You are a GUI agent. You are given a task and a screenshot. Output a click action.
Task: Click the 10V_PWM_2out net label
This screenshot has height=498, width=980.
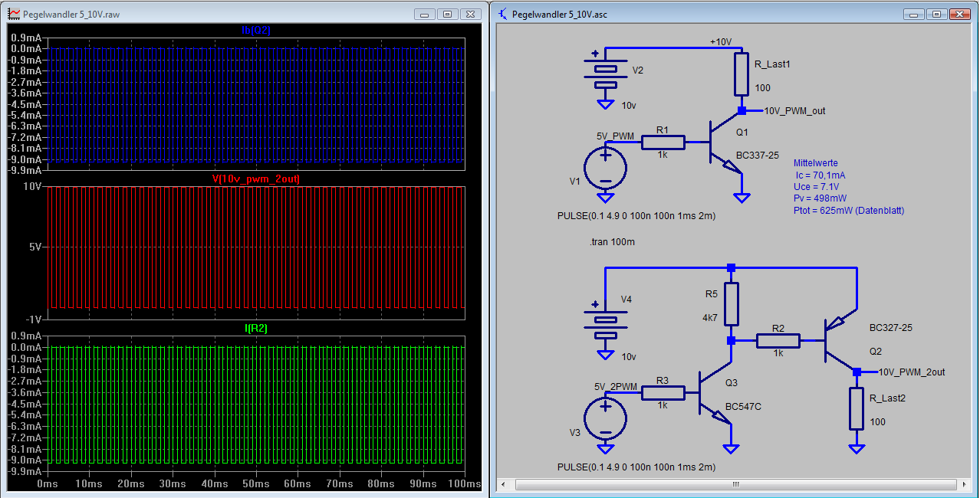coord(912,372)
